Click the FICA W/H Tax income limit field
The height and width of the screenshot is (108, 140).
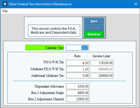pos(102,63)
